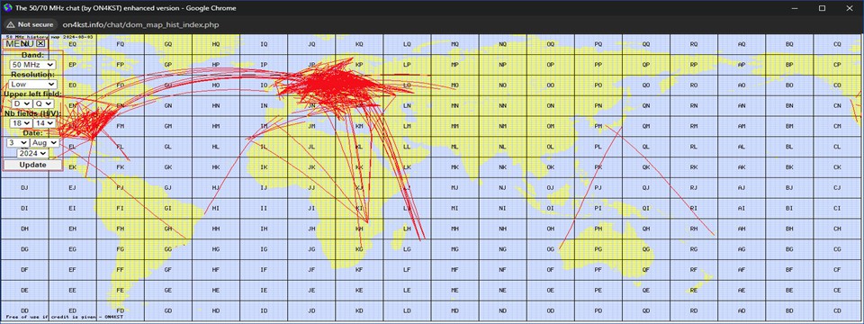Screen dimensions: 864x324
Task: Maximize the Chrome window
Action: coord(822,8)
